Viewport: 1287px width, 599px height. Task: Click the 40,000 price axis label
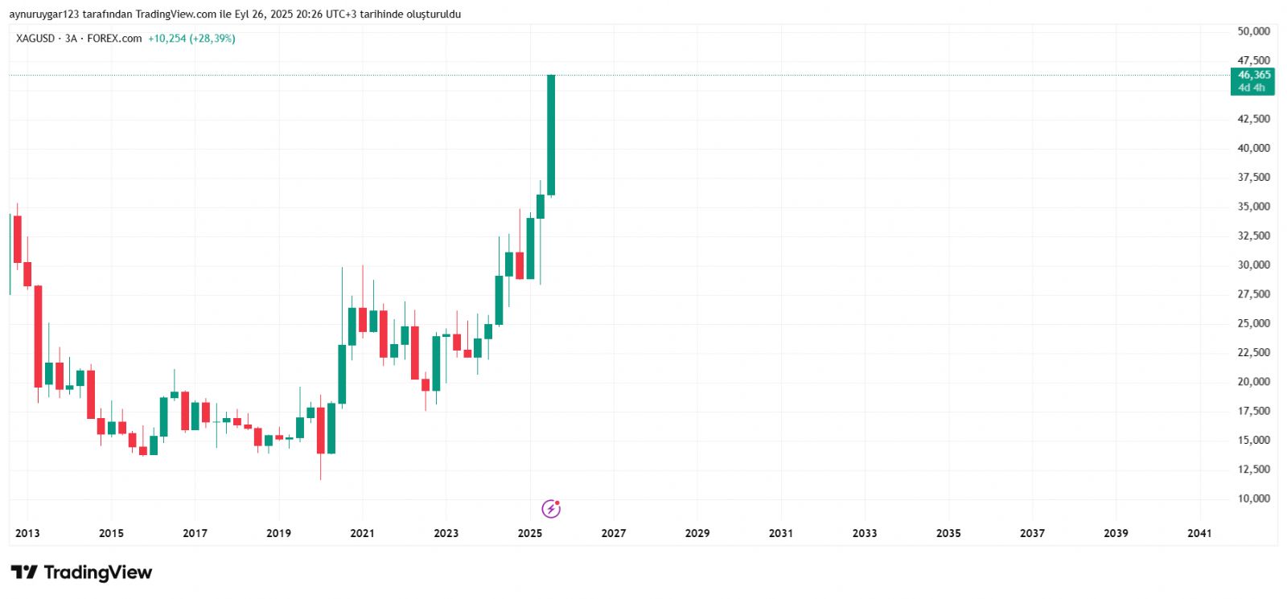click(x=1253, y=148)
